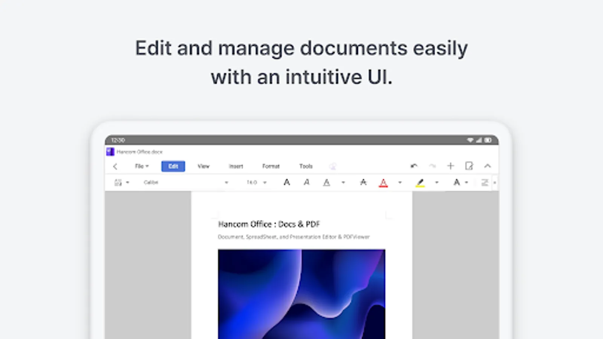The height and width of the screenshot is (339, 603).
Task: Go to the Format tab
Action: (271, 166)
